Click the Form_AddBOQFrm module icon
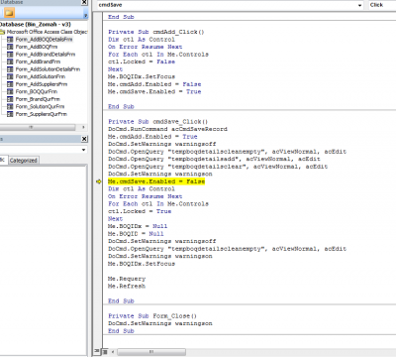Viewport: 396px width, 357px height. pyautogui.click(x=10, y=47)
